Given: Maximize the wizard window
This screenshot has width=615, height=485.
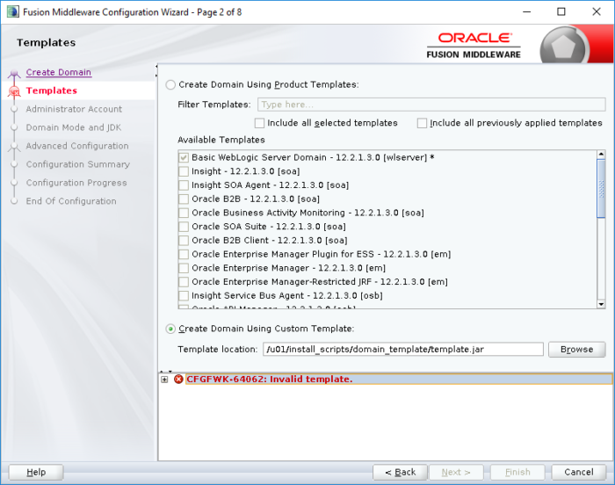Looking at the screenshot, I should 561,11.
